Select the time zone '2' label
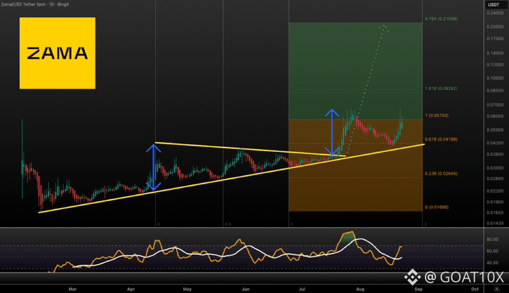509x293 pixels. point(425,224)
